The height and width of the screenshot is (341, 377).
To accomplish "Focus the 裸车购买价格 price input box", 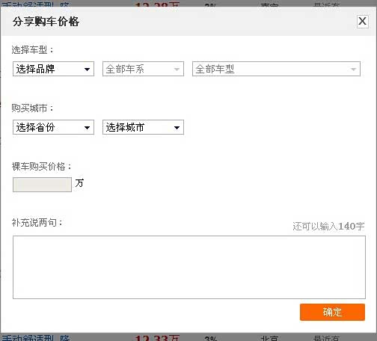I will 42,185.
